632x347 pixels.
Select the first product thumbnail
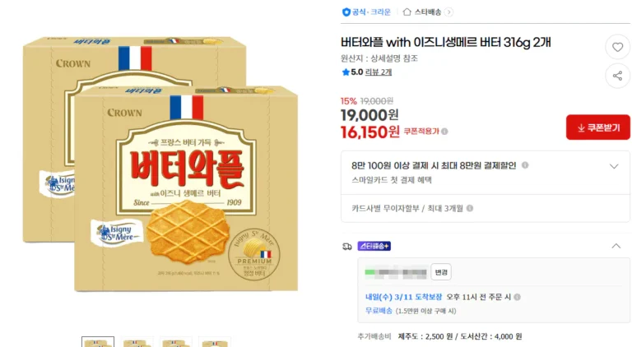click(98, 341)
